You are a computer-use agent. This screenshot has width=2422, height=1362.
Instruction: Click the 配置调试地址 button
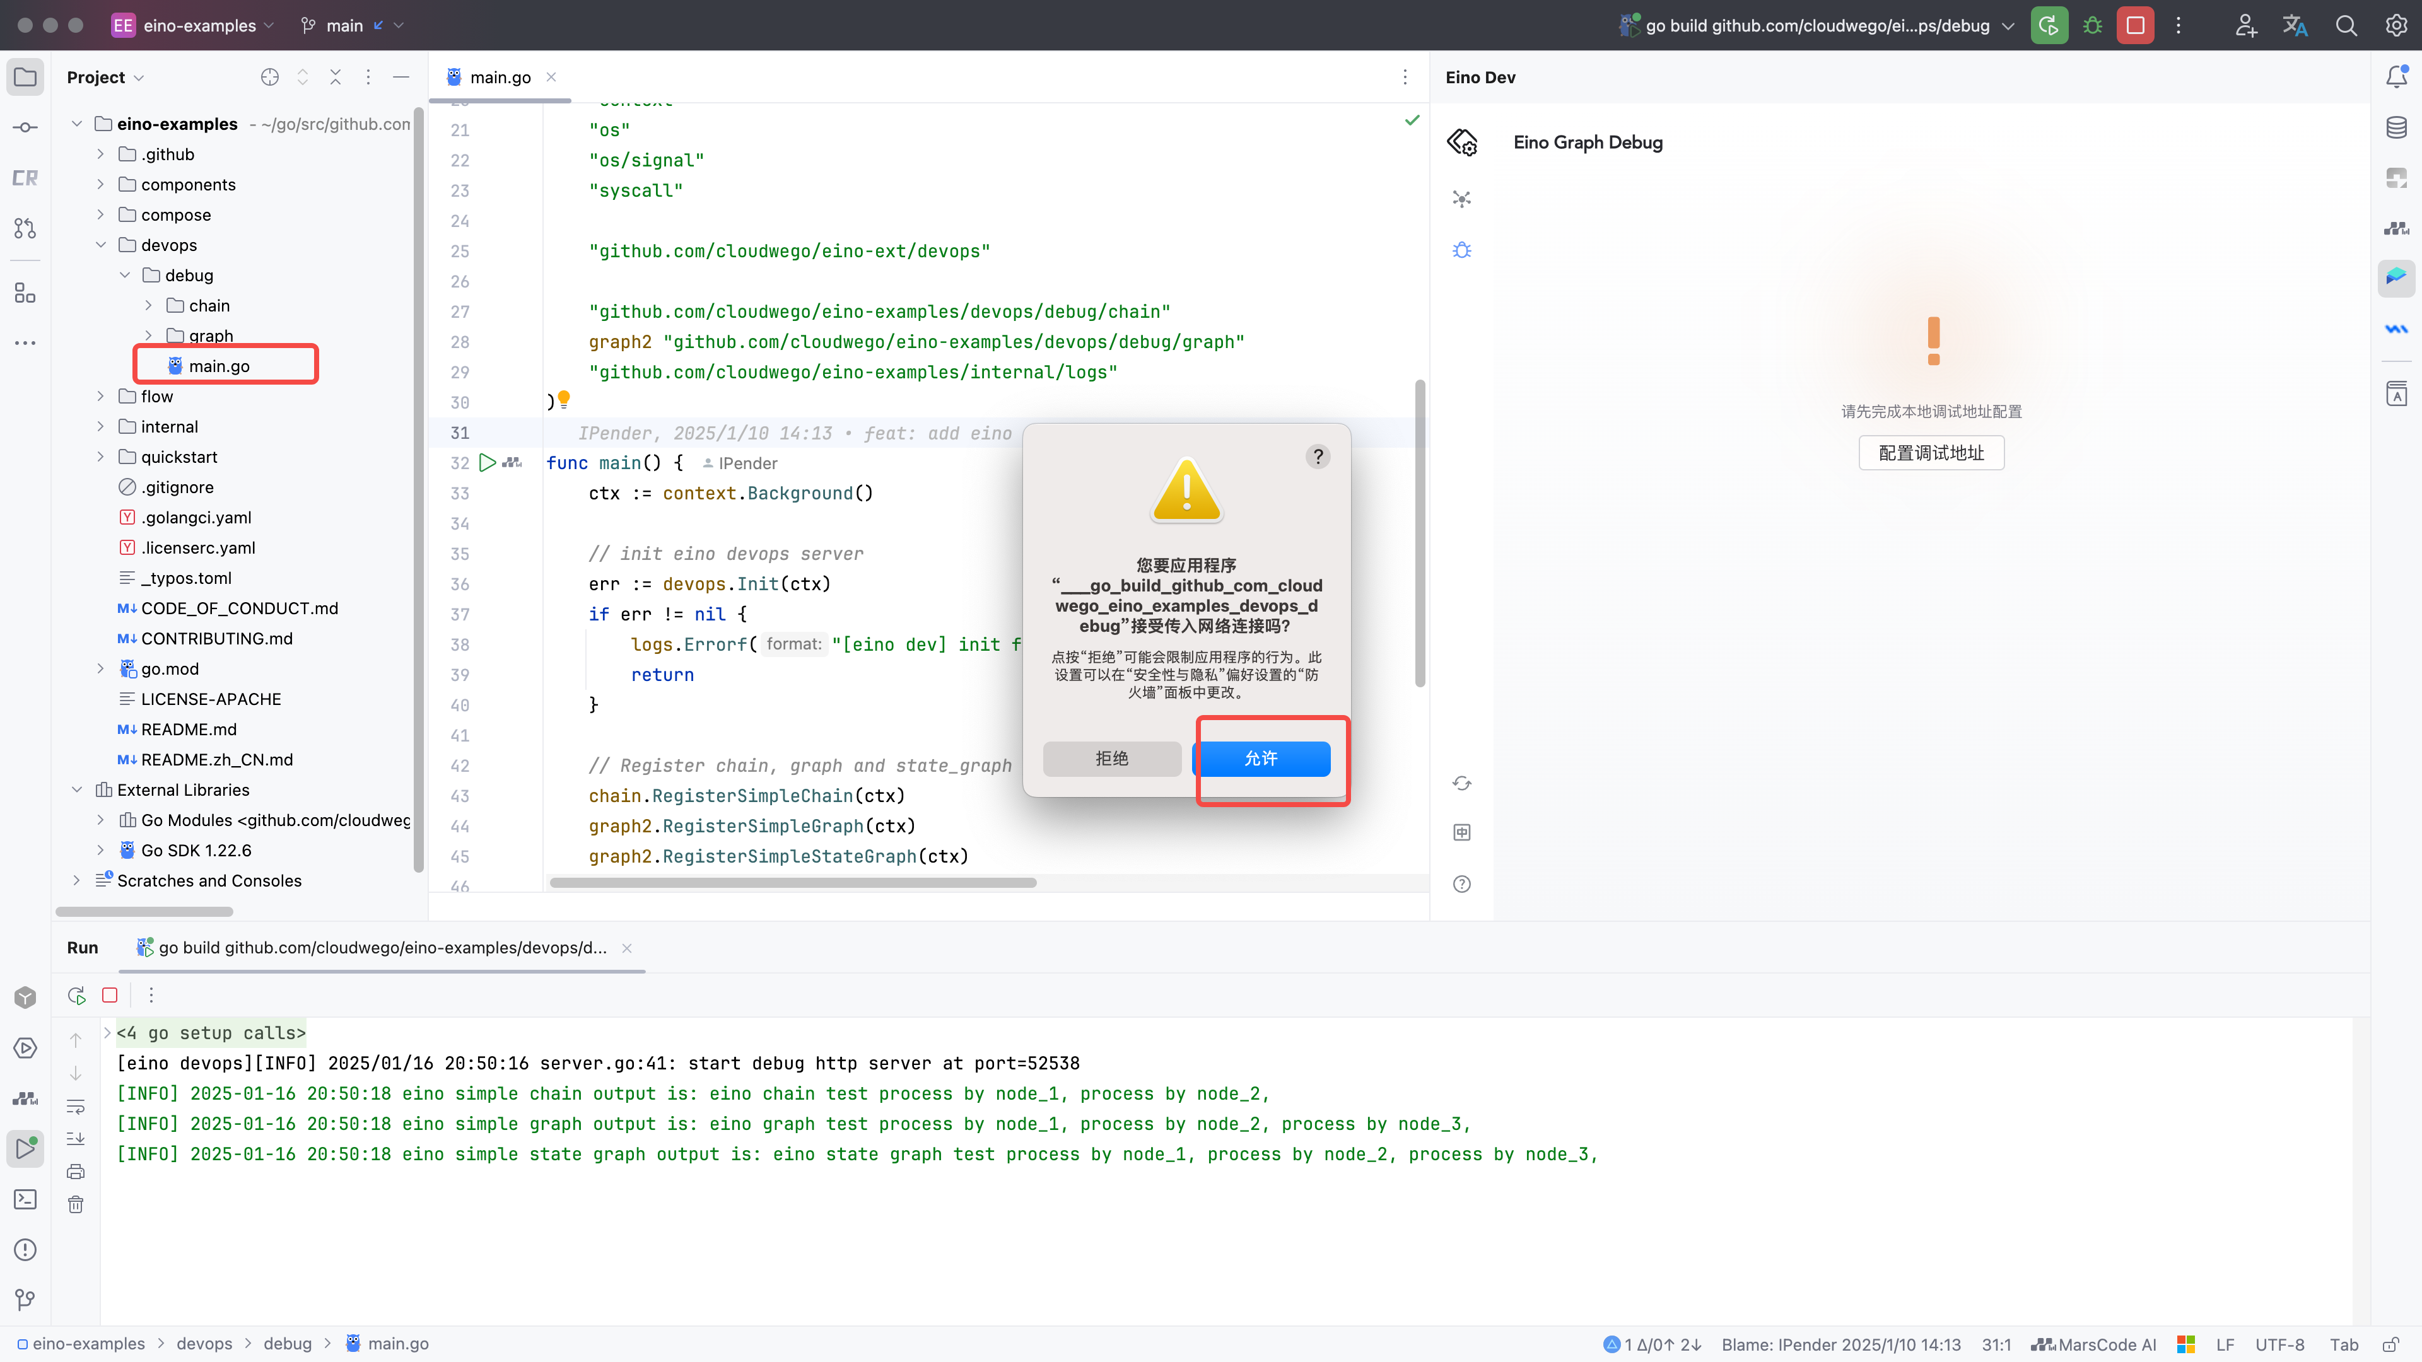pos(1931,453)
